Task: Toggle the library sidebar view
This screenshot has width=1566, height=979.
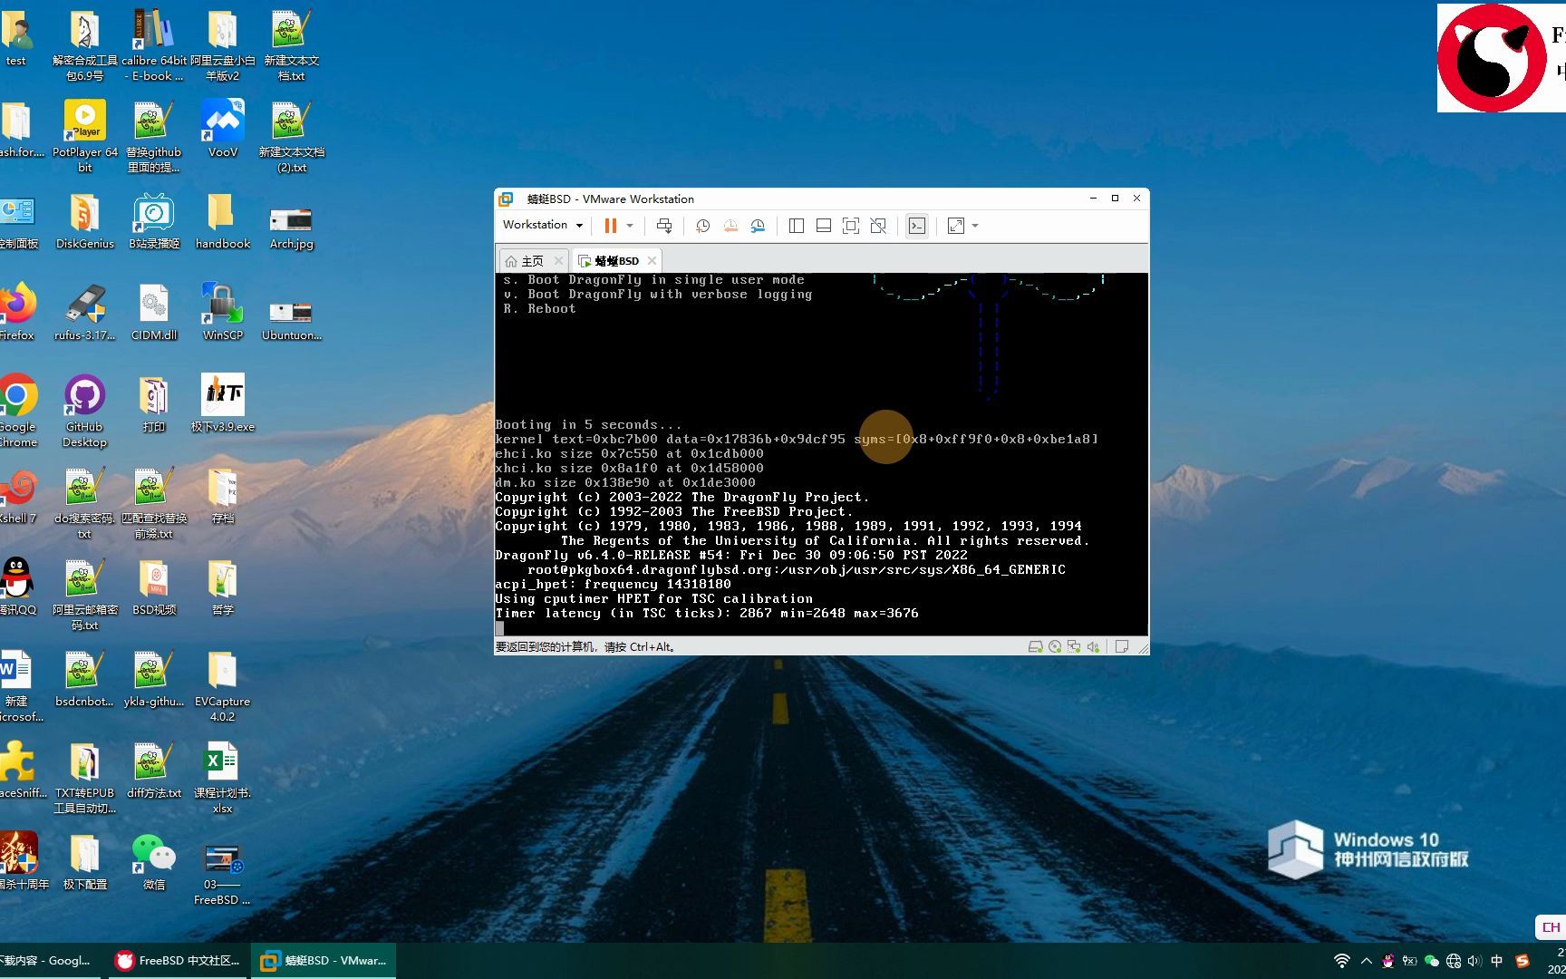Action: (797, 226)
